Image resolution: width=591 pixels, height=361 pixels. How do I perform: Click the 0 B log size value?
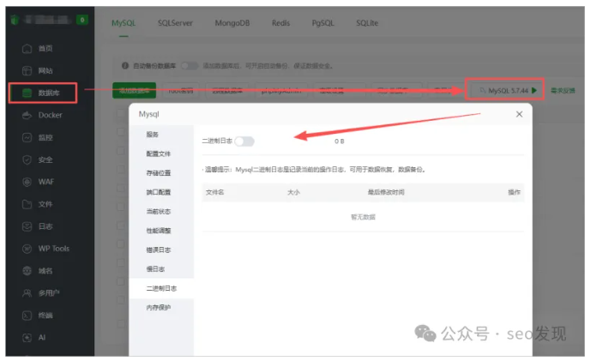(x=339, y=141)
